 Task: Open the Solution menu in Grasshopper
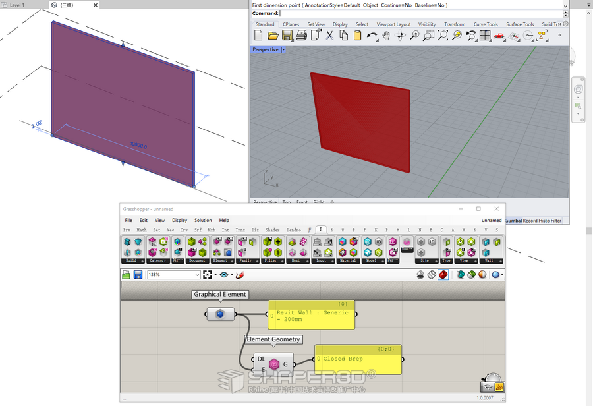(x=203, y=220)
